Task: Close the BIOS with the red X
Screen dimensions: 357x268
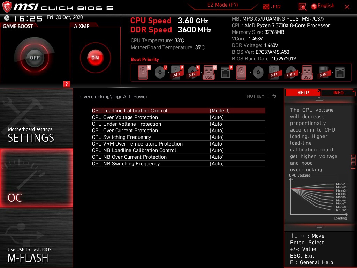Action: [x=347, y=7]
